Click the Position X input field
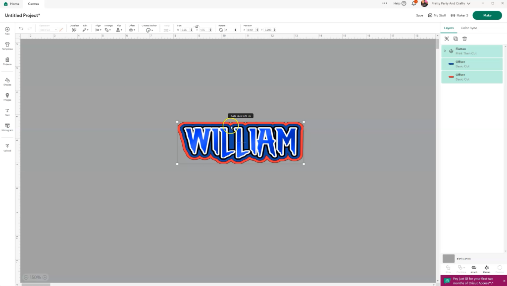 click(251, 30)
